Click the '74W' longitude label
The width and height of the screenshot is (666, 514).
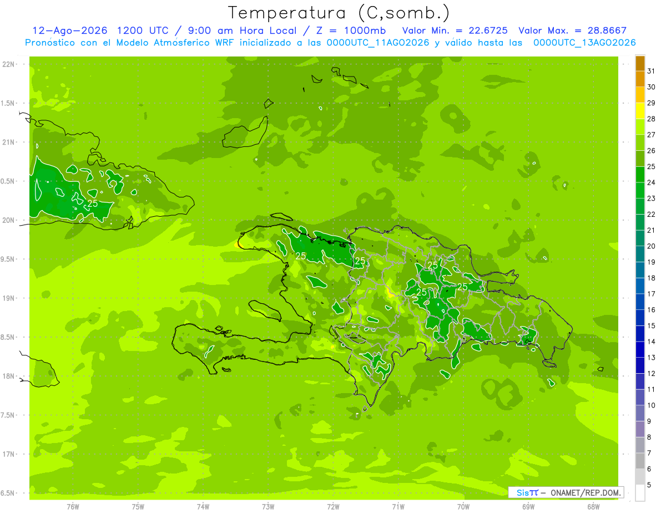203,507
